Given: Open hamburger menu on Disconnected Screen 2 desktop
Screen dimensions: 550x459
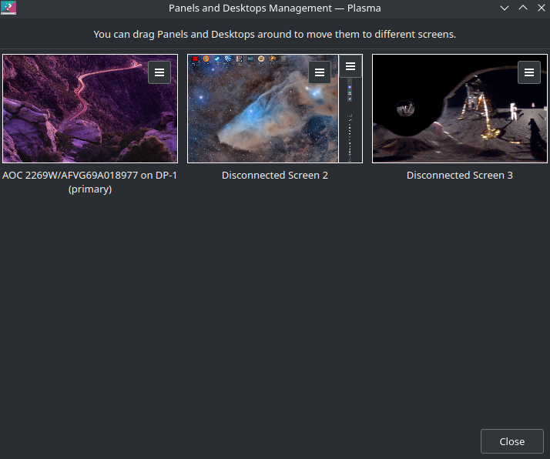Looking at the screenshot, I should [x=320, y=72].
